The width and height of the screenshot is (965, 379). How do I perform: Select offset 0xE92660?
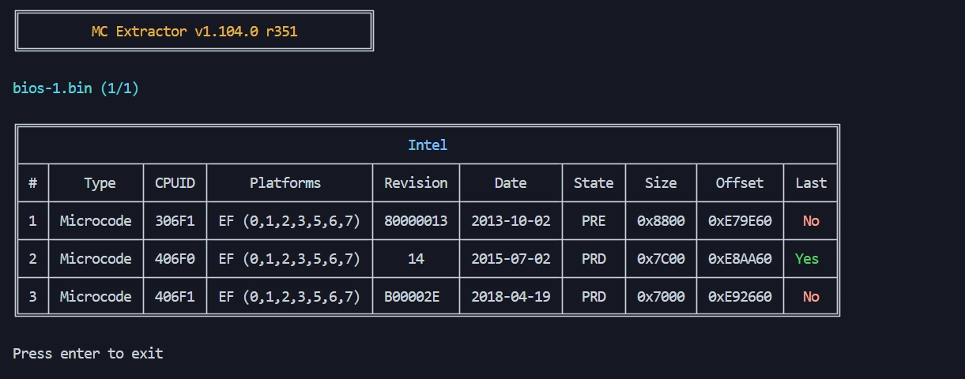coord(740,297)
